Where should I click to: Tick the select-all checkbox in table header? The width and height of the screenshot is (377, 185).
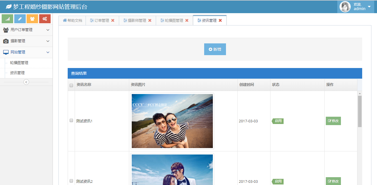coord(71,85)
